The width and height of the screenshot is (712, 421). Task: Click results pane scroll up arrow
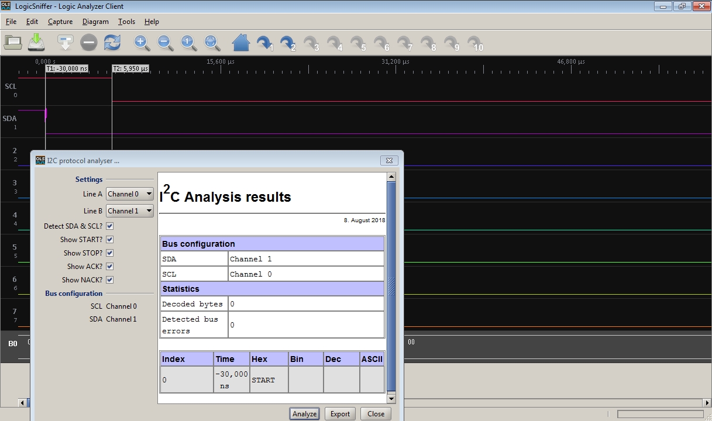tap(391, 177)
